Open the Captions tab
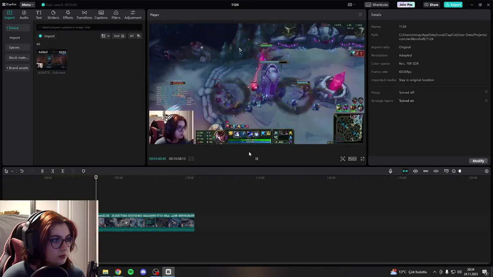This screenshot has height=277, width=493. [101, 15]
